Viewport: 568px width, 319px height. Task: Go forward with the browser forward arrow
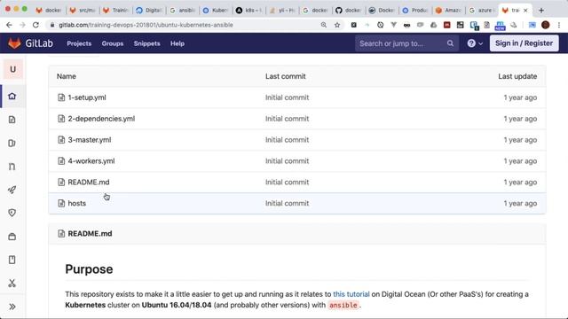coord(22,25)
